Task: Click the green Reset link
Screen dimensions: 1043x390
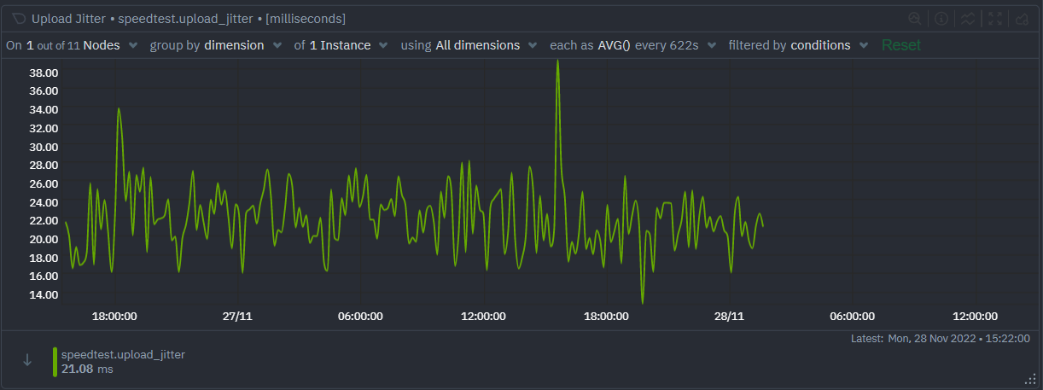Action: point(900,45)
